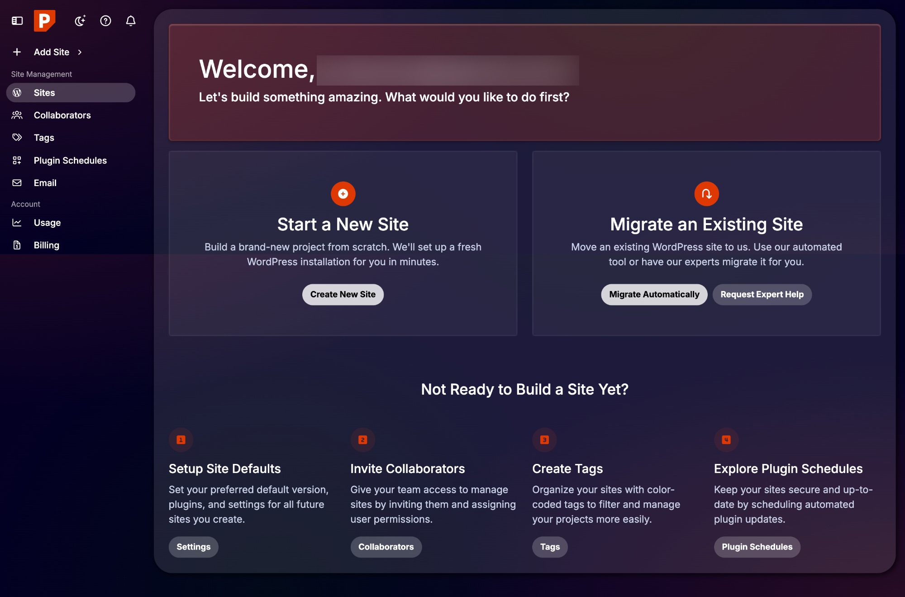The width and height of the screenshot is (905, 597).
Task: Click the Pressable logo icon
Action: 45,20
